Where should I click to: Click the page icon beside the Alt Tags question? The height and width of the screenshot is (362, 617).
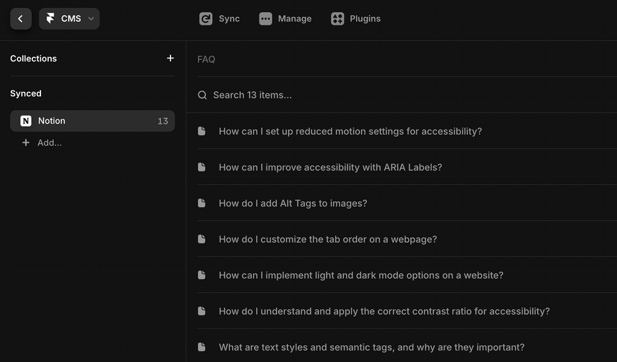coord(202,203)
